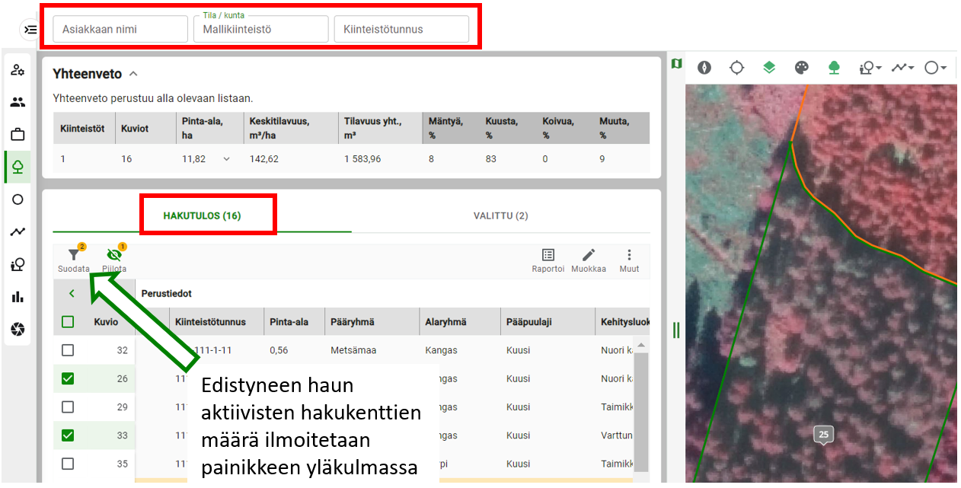Click the 142,62 mean volume value
Image resolution: width=961 pixels, height=488 pixels.
(264, 159)
